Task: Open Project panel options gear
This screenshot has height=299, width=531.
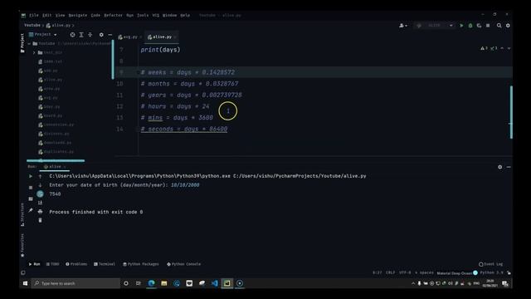Action: [x=101, y=35]
